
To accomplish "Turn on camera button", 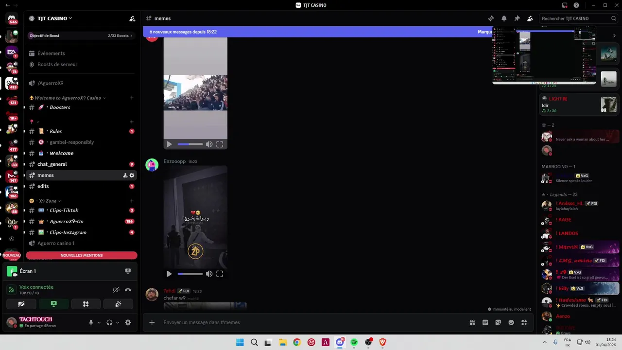I will (21, 304).
